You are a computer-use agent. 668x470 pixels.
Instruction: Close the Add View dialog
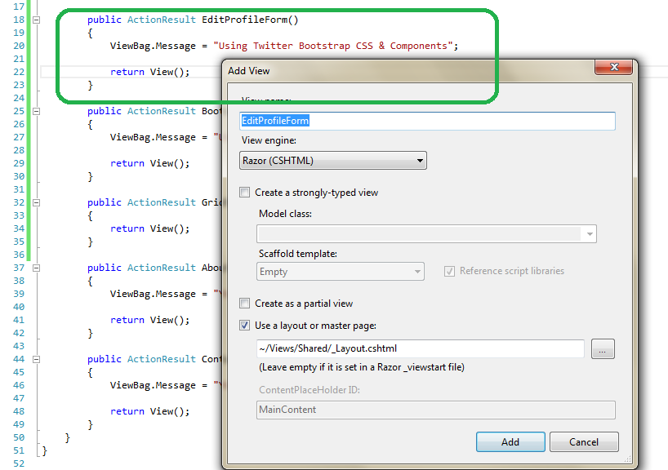(x=612, y=67)
